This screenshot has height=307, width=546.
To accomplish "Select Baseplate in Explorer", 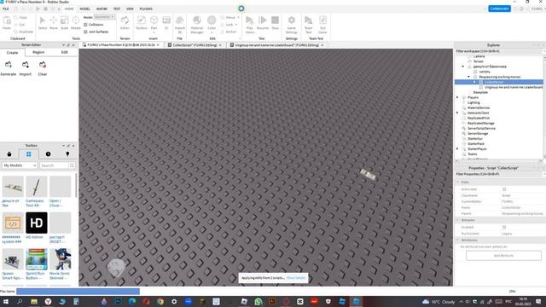I will click(x=480, y=92).
